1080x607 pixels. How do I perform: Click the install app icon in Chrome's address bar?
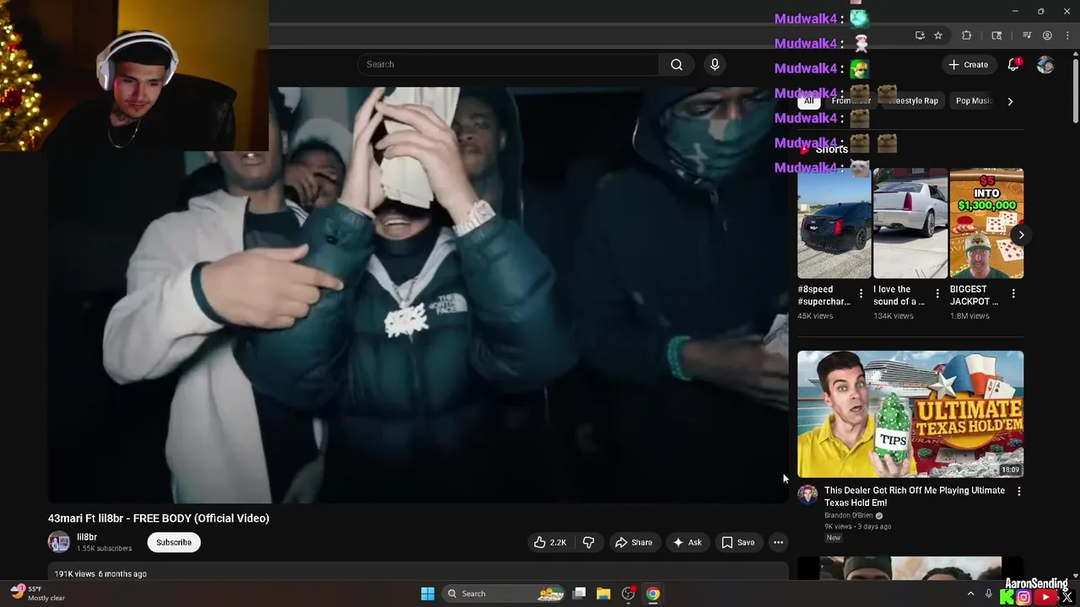920,35
